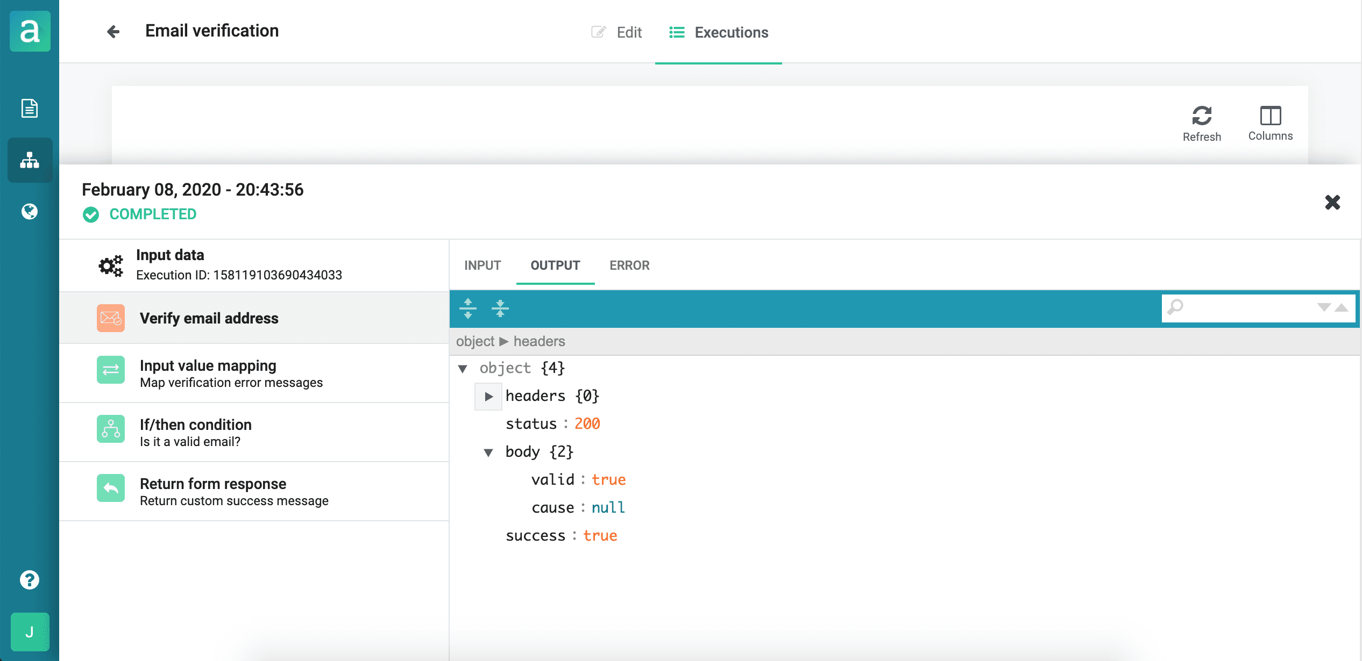This screenshot has height=661, width=1362.
Task: Click 'Map verification error messages' subtitle
Action: coord(231,383)
